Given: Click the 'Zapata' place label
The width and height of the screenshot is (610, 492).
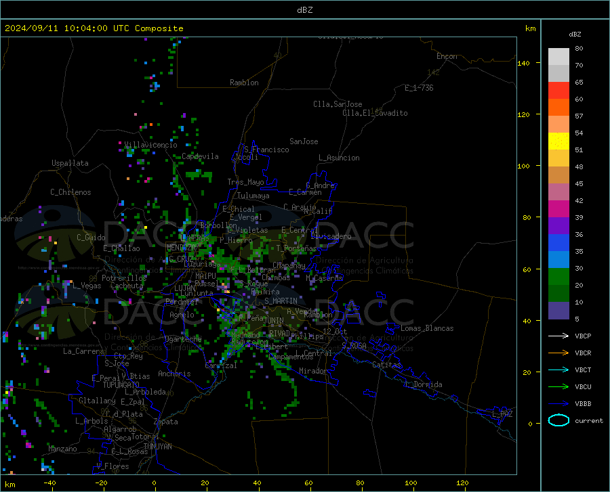Looking at the screenshot, I should 166,422.
